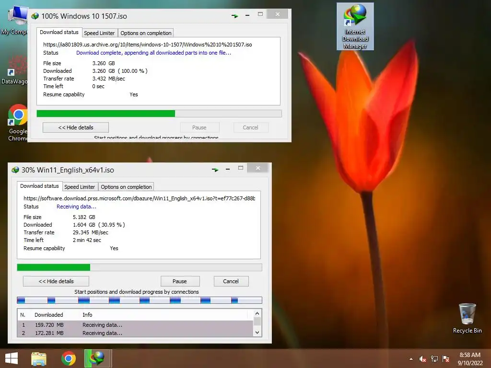
Task: Cancel the Win11_English_x64v1.iso download
Action: (x=231, y=281)
